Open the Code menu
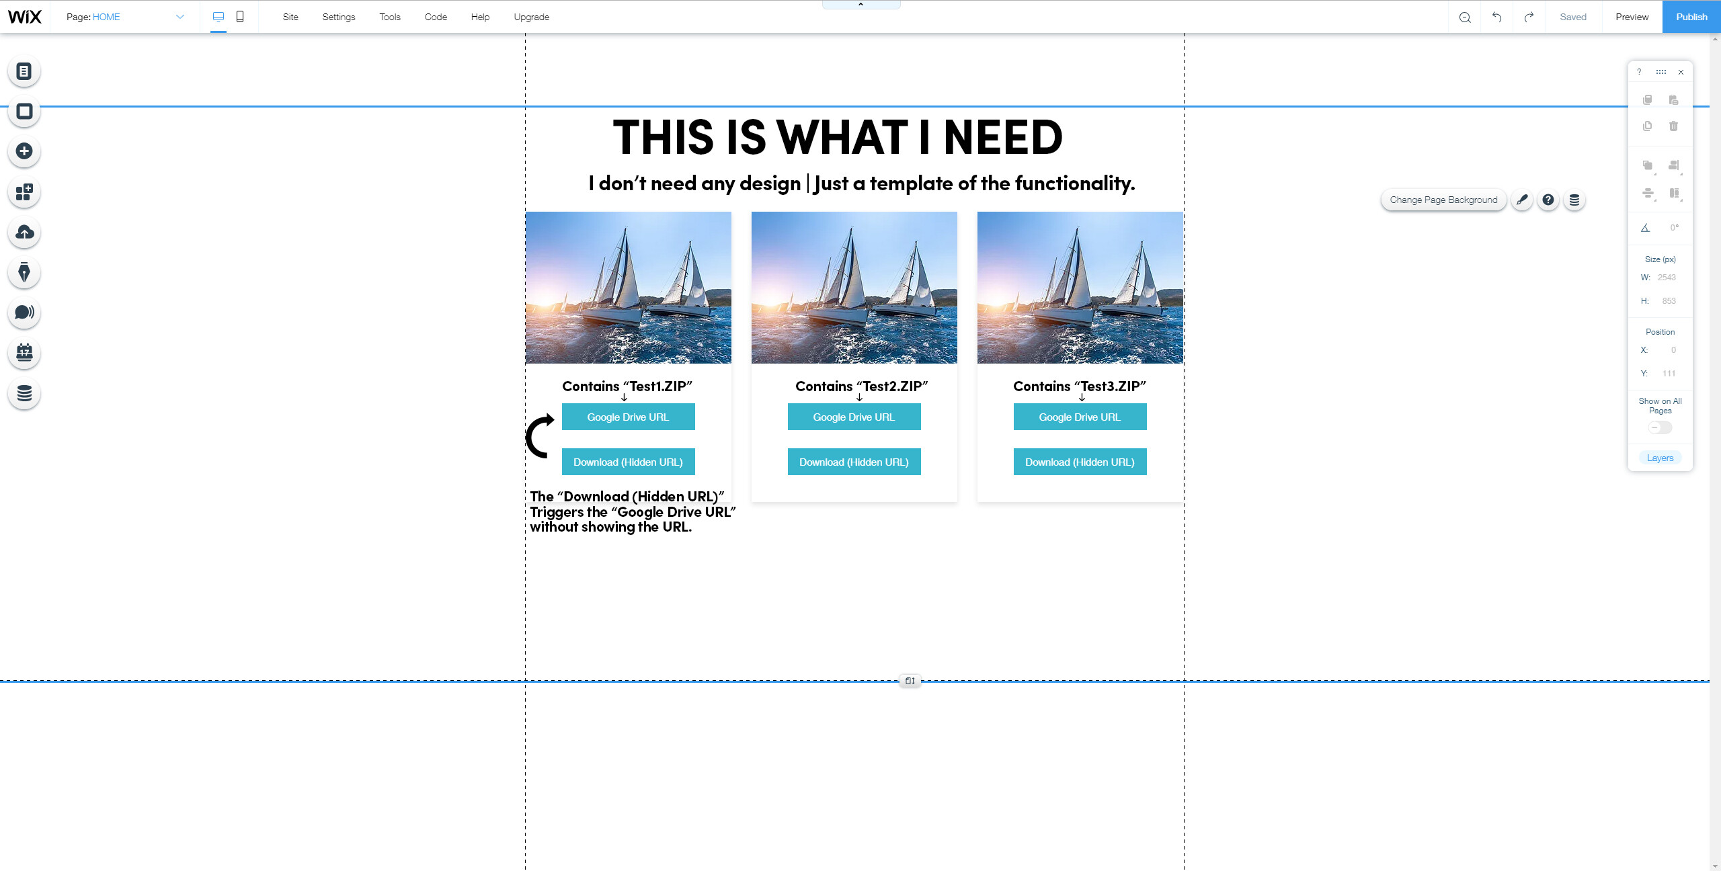Viewport: 1721px width, 871px height. 436,17
